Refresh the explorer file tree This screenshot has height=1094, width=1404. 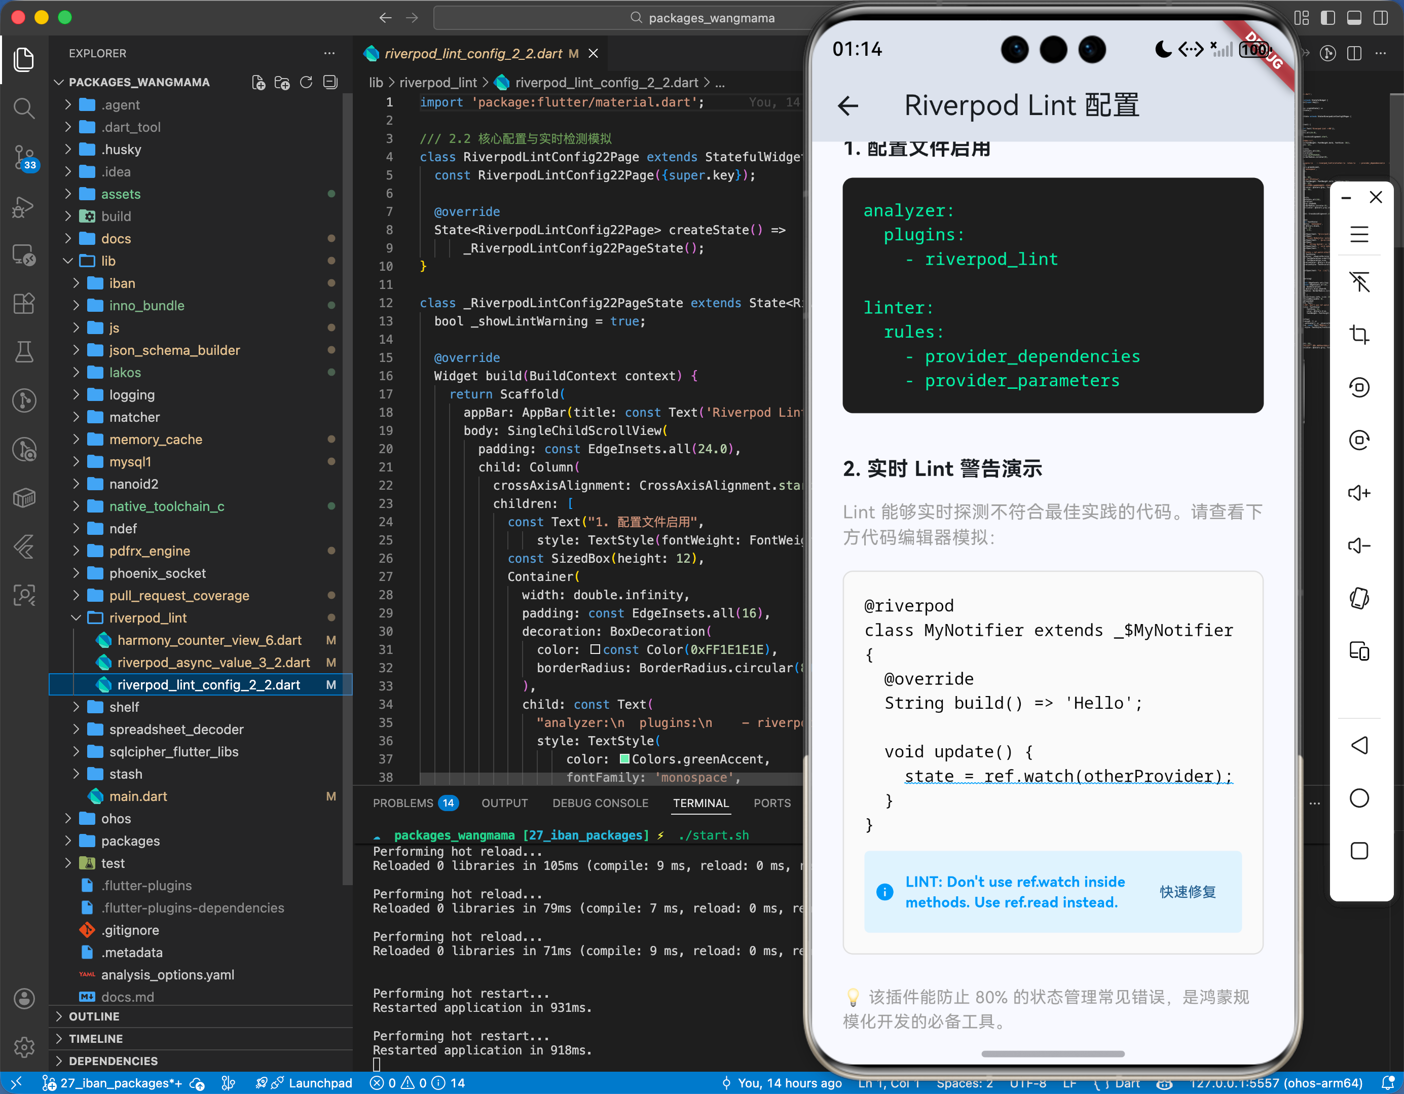(x=306, y=82)
